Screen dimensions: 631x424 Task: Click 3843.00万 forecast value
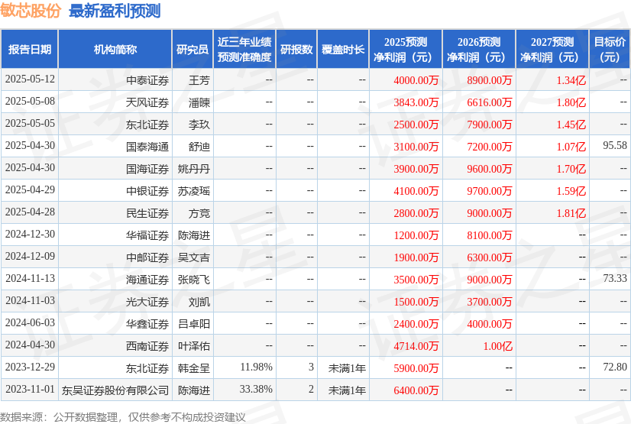pyautogui.click(x=416, y=102)
